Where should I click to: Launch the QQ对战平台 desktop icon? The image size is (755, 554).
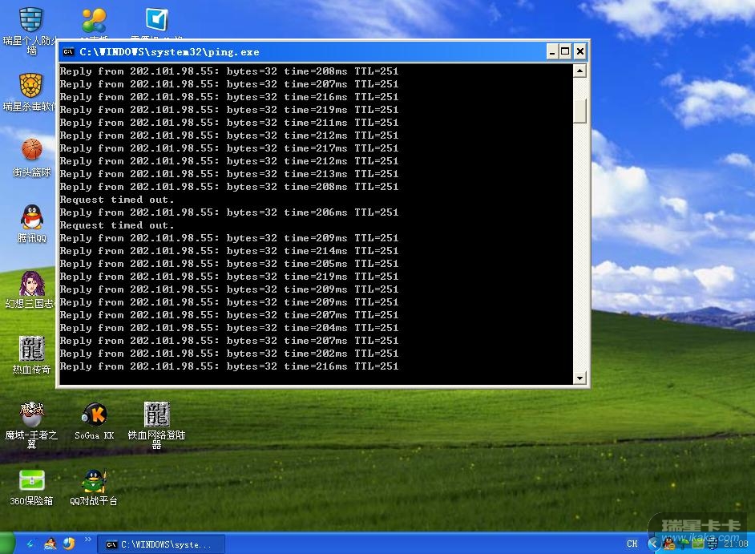tap(94, 481)
